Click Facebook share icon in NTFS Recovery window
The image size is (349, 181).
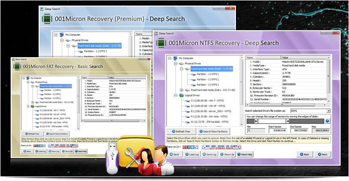click(188, 147)
